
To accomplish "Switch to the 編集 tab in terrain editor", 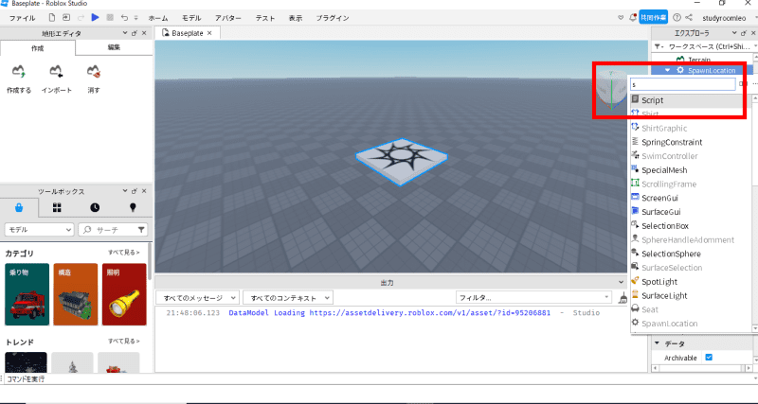I will 113,46.
